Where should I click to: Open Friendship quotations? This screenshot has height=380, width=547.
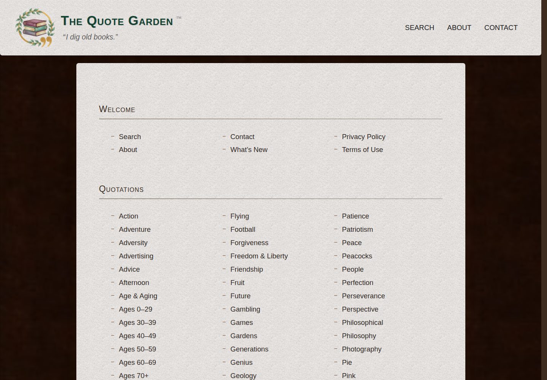247,269
